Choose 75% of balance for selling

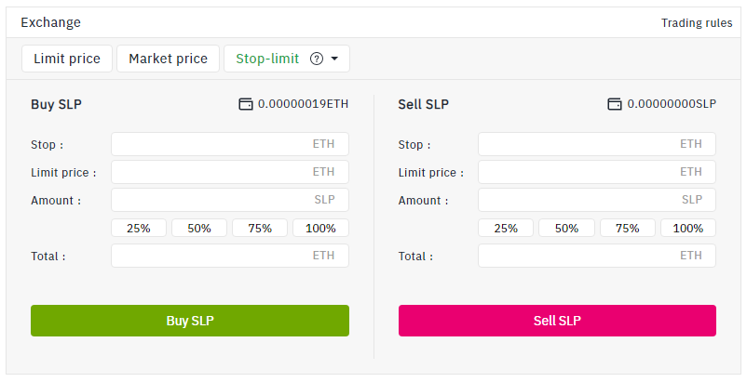[628, 228]
